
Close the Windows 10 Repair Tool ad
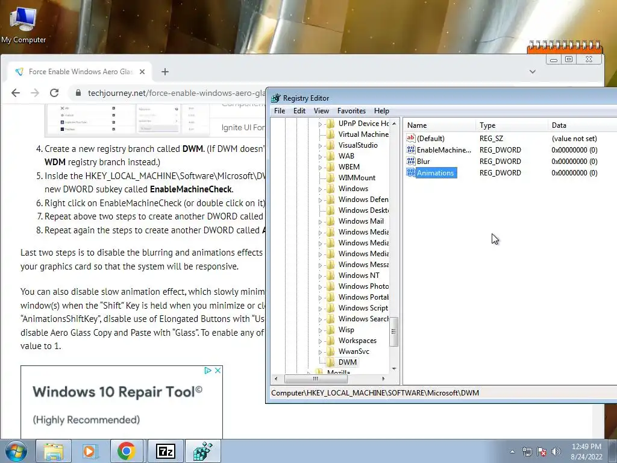coord(217,371)
